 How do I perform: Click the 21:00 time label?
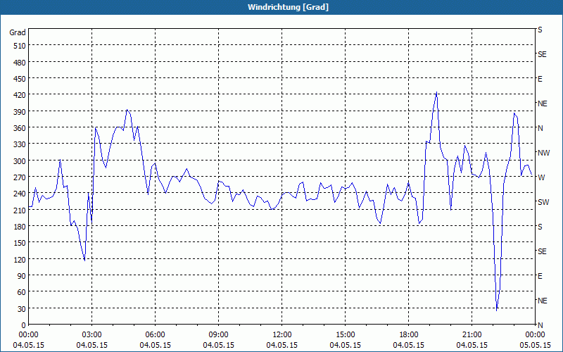[x=472, y=335]
